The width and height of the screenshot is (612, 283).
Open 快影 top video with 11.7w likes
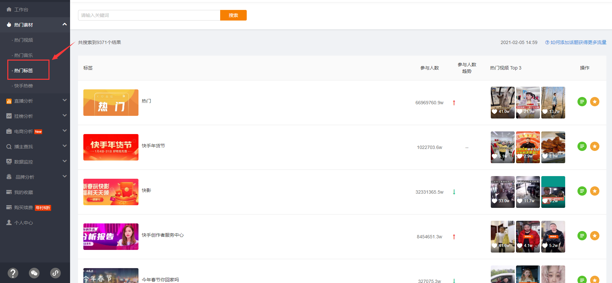[x=528, y=192]
